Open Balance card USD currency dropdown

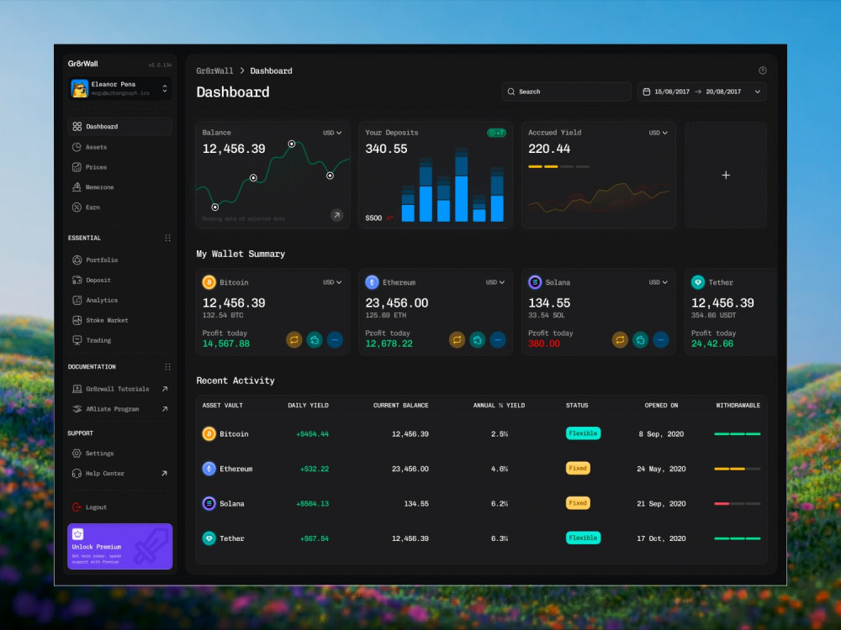pyautogui.click(x=332, y=133)
